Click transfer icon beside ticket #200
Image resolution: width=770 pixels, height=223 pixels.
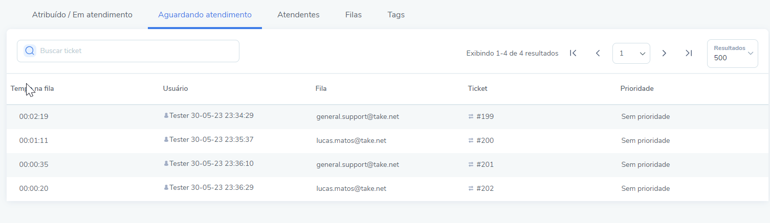[x=471, y=140]
